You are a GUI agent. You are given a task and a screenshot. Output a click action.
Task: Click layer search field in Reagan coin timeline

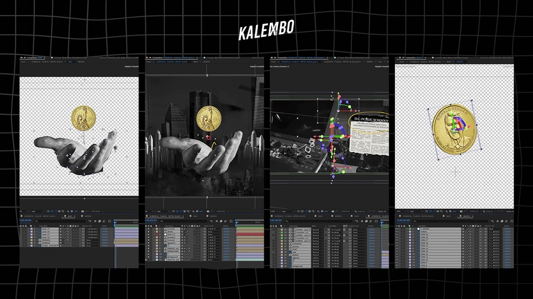point(450,221)
